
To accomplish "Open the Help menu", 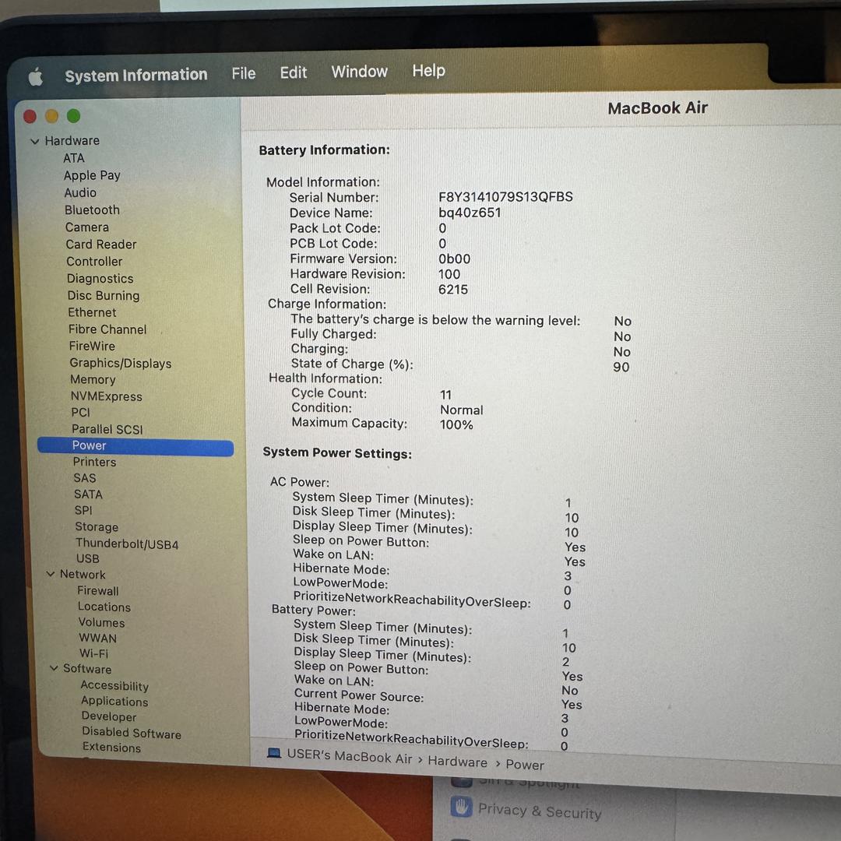I will point(428,70).
